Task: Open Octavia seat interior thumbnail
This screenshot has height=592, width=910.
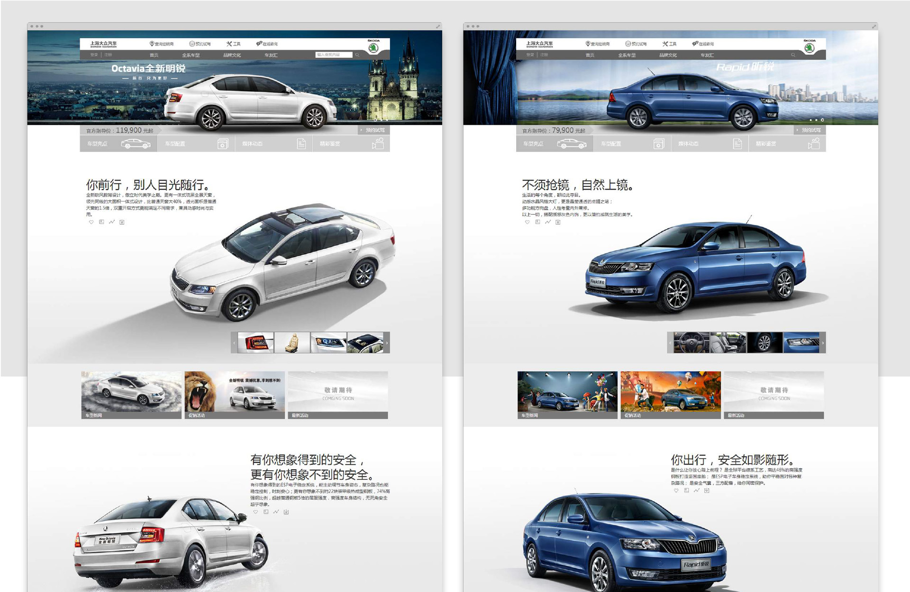Action: coord(292,342)
